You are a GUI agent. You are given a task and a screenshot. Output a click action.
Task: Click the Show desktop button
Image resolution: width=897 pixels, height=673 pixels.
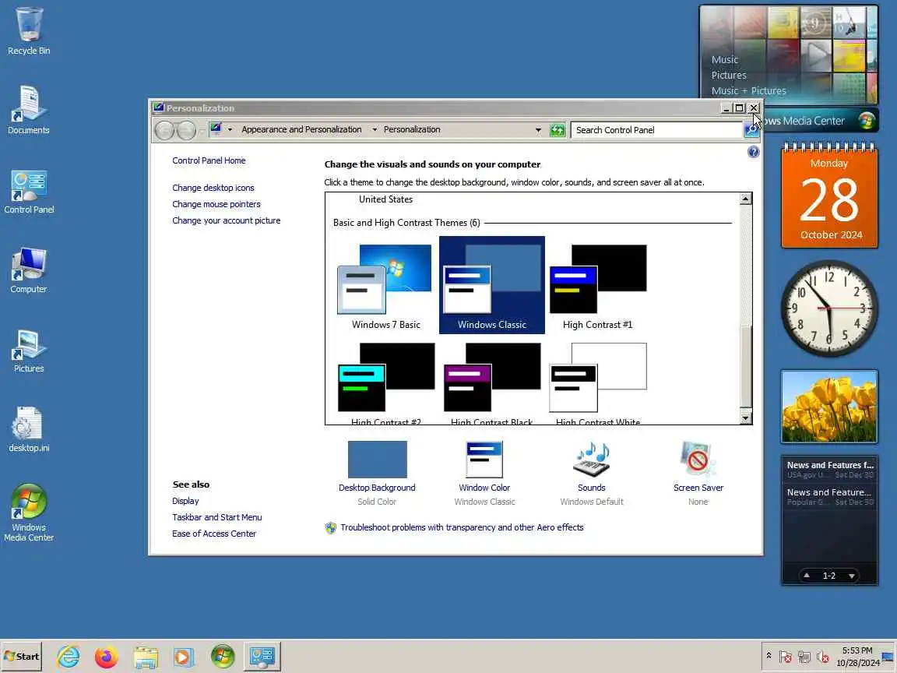[888, 657]
